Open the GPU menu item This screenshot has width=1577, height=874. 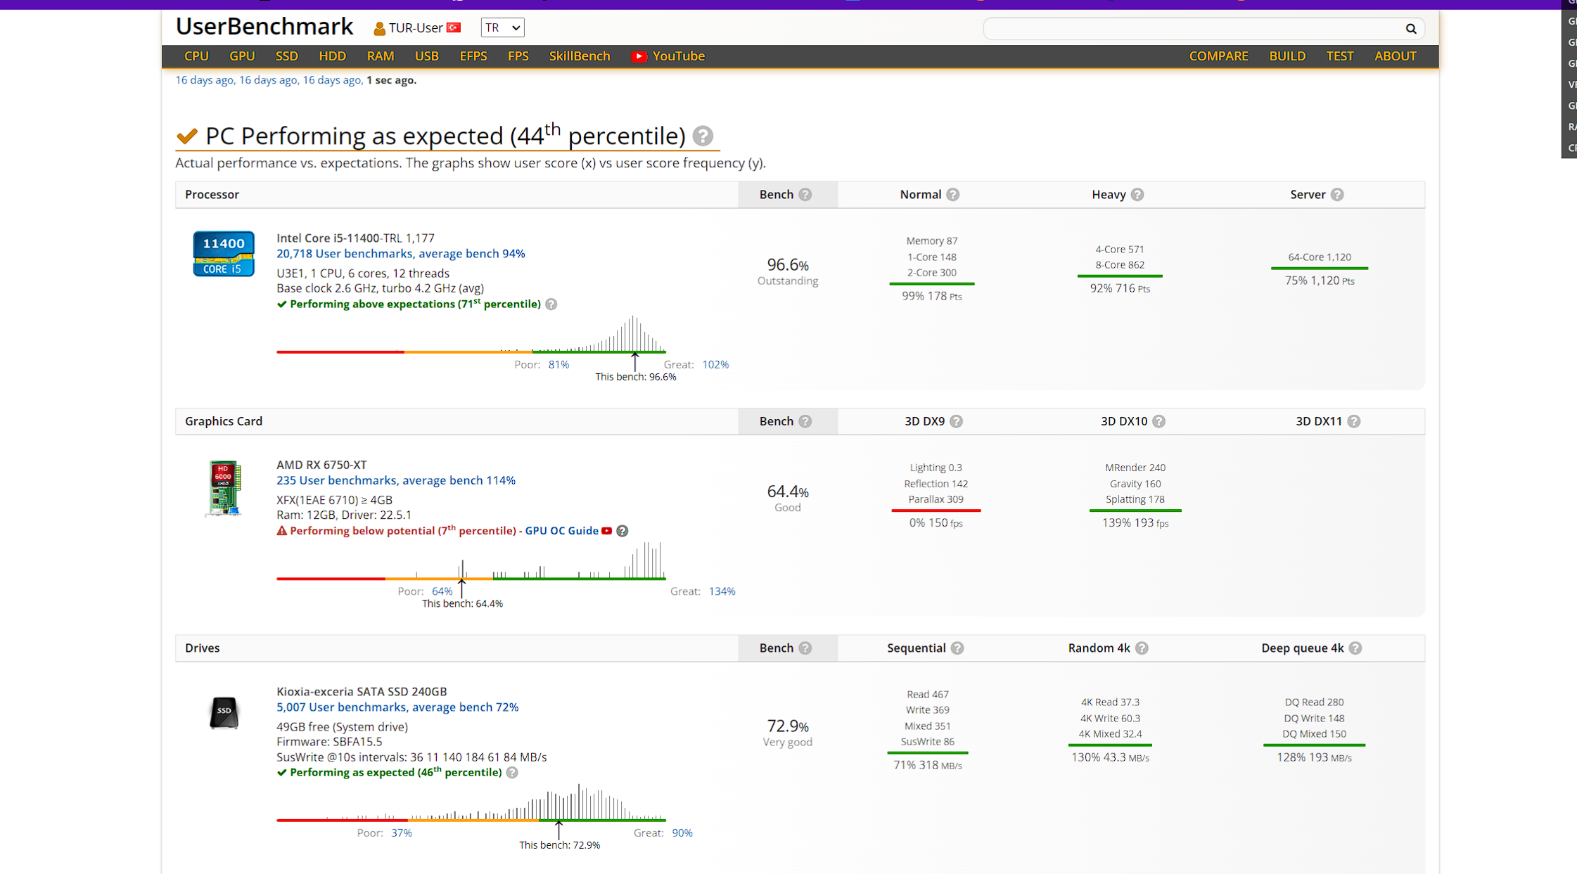click(x=242, y=56)
